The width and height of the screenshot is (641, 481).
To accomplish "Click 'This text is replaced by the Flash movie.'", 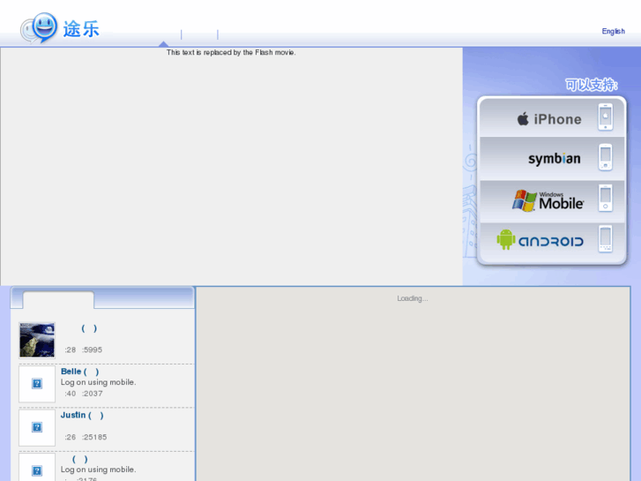I will click(x=231, y=52).
